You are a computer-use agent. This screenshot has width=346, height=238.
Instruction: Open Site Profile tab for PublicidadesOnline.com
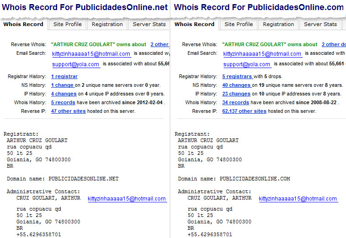point(238,24)
